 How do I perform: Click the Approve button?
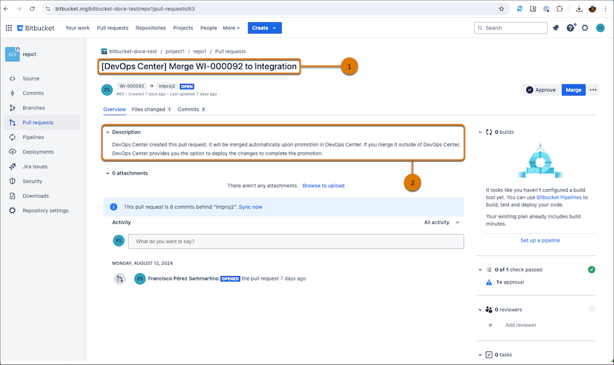click(x=541, y=90)
